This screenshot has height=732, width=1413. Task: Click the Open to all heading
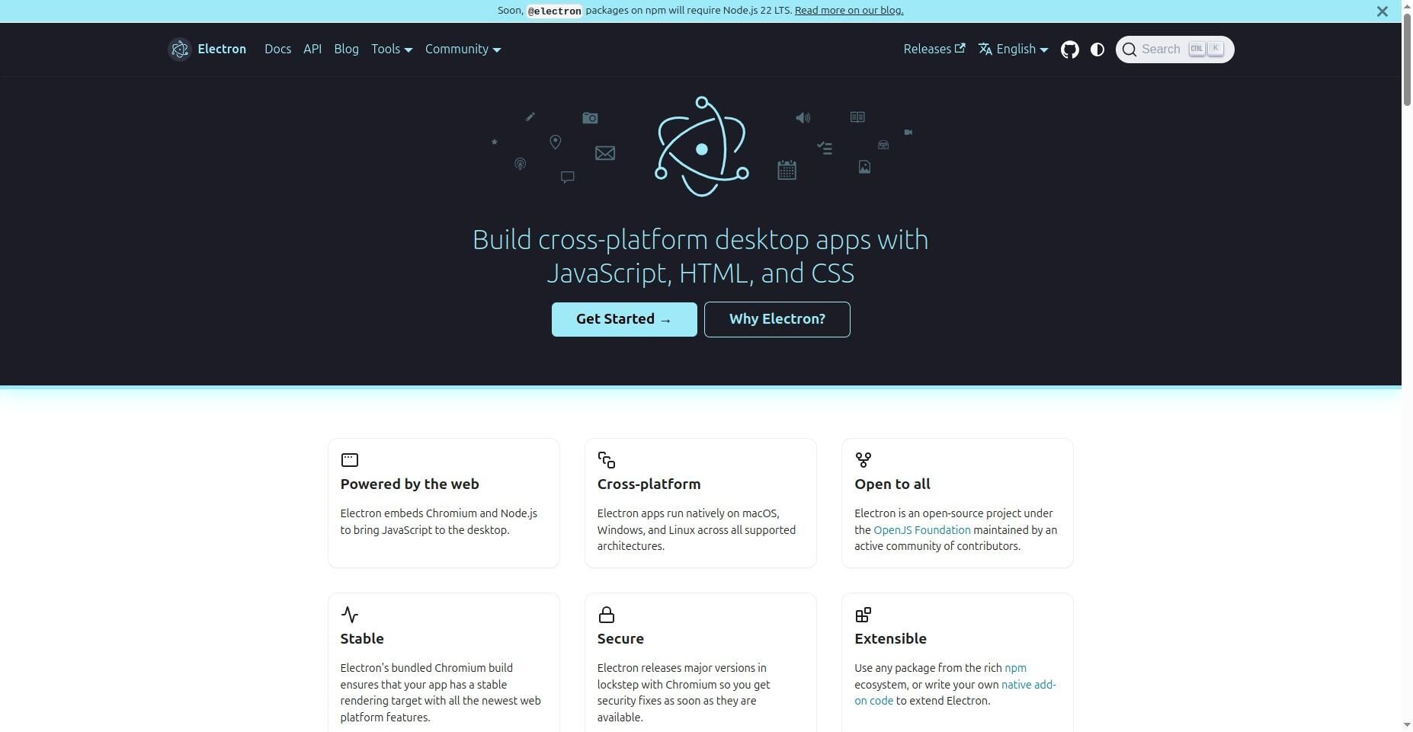892,484
